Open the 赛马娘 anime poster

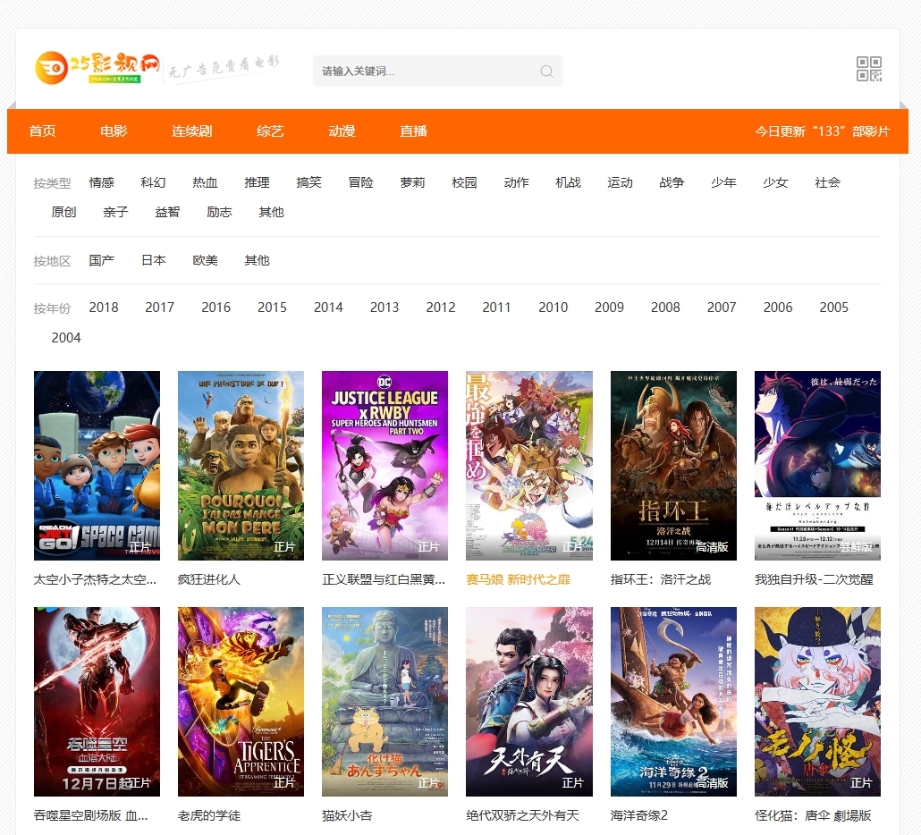[x=529, y=466]
